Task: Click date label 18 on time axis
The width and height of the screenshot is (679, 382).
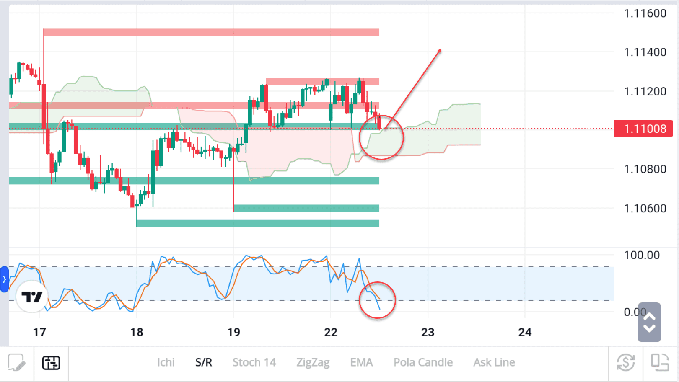Action: tap(137, 332)
